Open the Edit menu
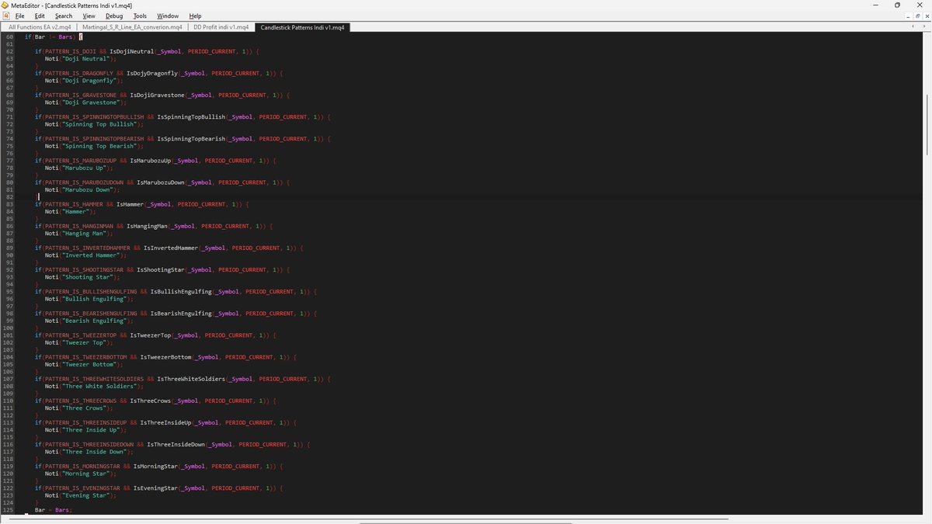The image size is (932, 524). (x=40, y=16)
